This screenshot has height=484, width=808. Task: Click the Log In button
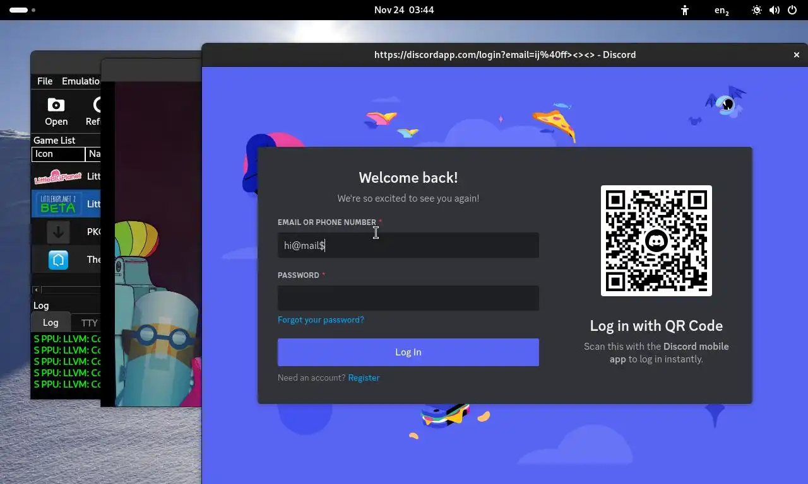[x=408, y=352]
